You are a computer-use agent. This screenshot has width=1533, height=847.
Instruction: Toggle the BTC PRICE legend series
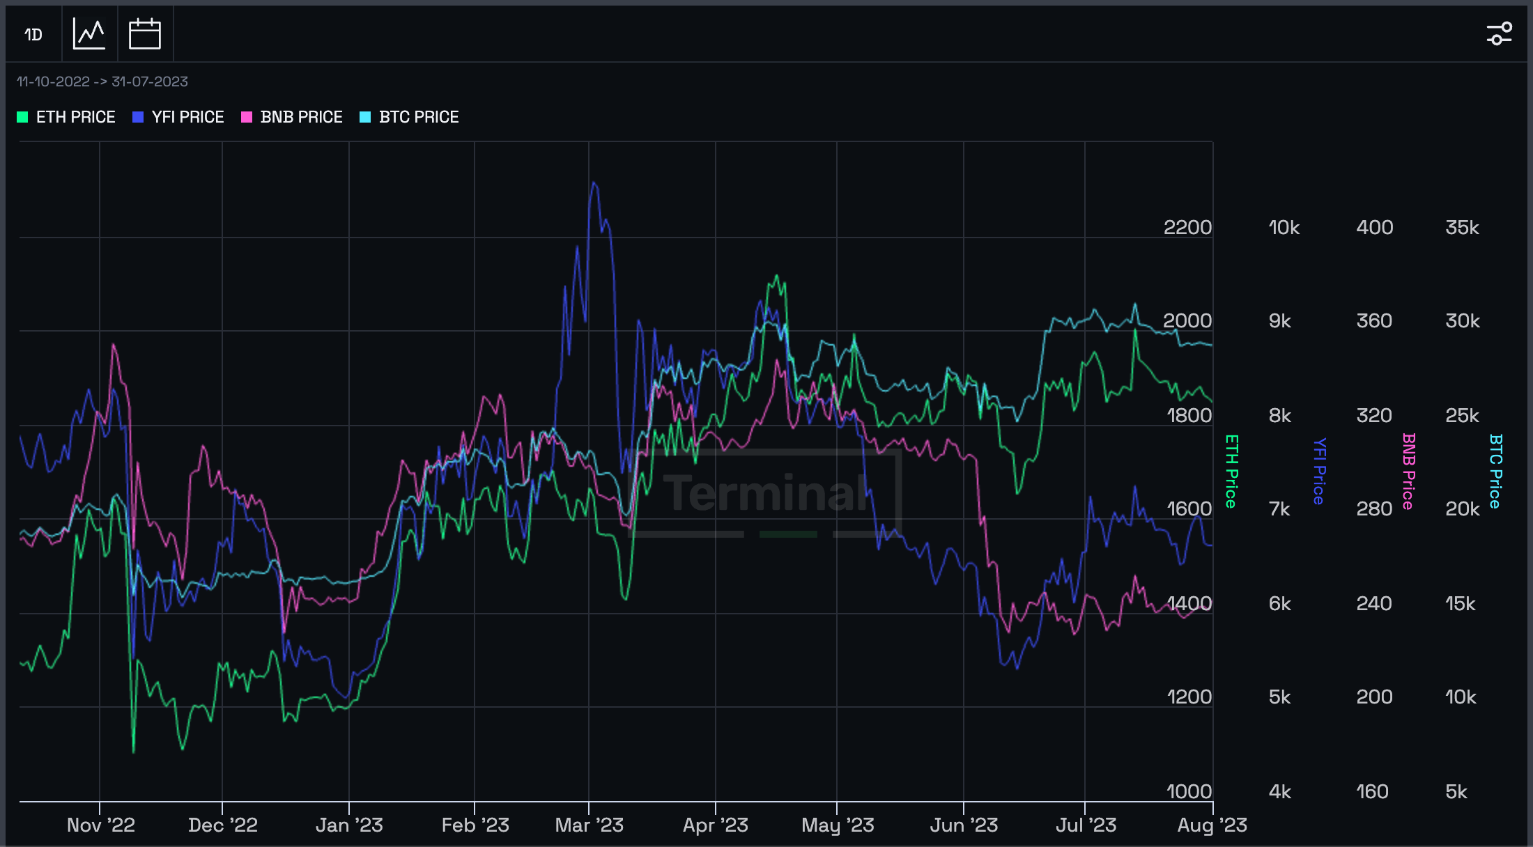click(x=410, y=117)
